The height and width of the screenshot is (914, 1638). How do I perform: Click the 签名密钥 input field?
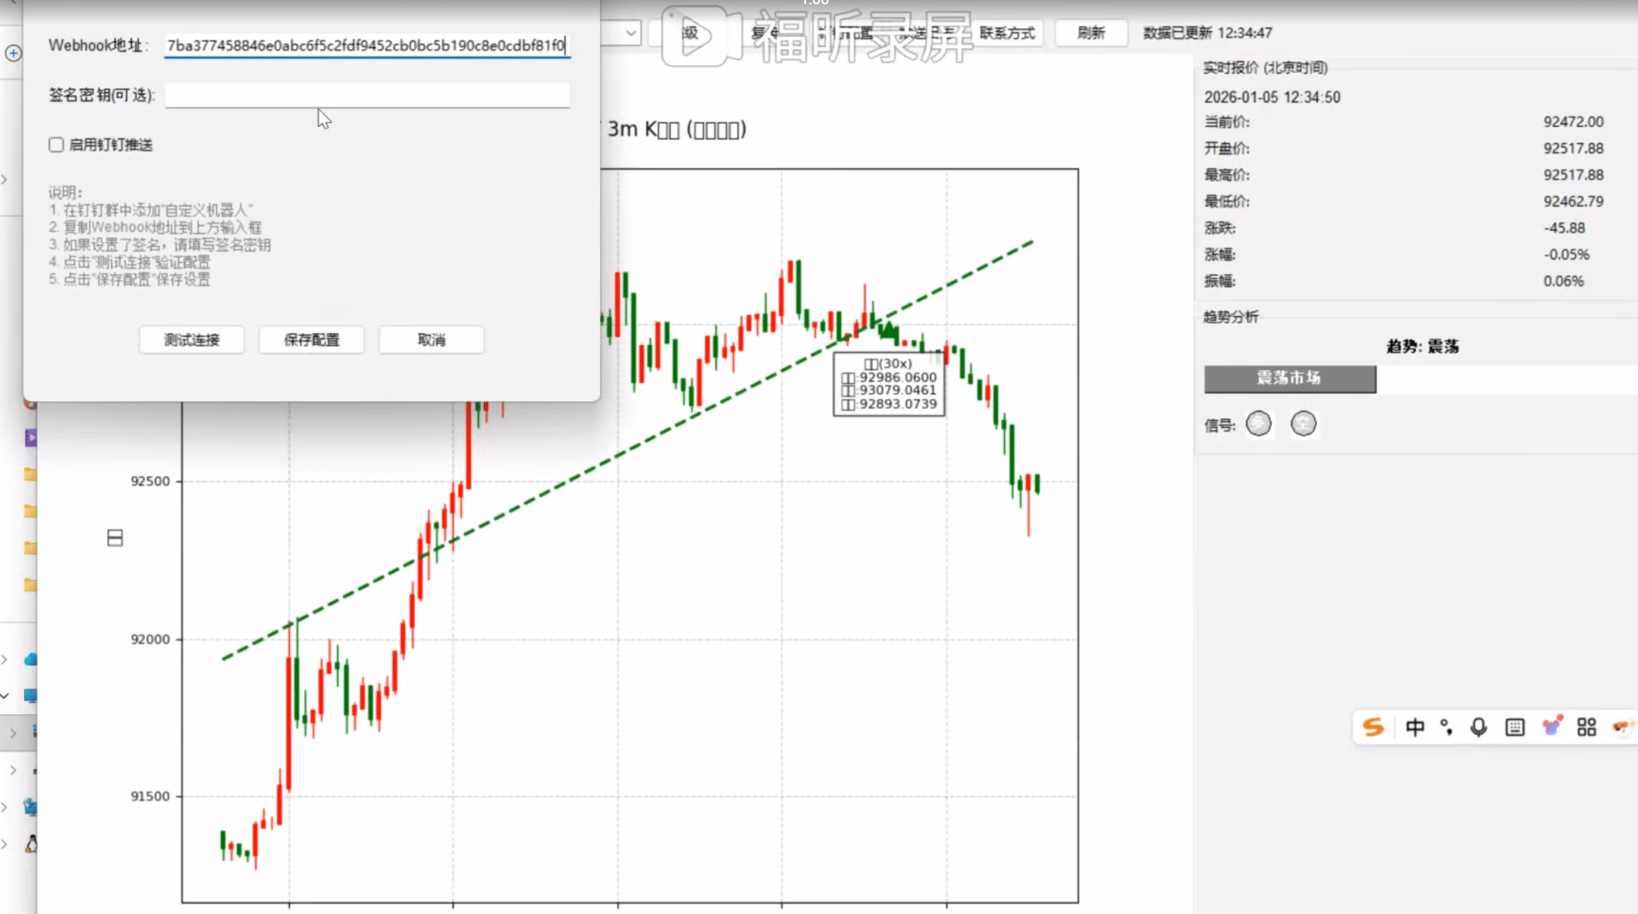click(367, 95)
